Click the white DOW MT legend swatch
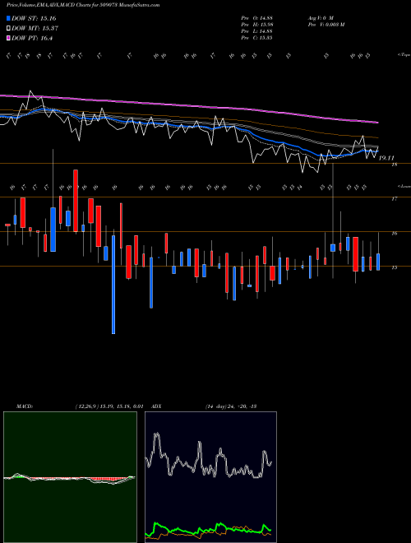The image size is (411, 543). tap(9, 29)
